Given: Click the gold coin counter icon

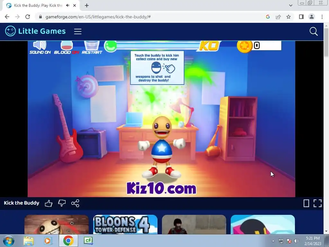Looking at the screenshot, I should point(245,46).
